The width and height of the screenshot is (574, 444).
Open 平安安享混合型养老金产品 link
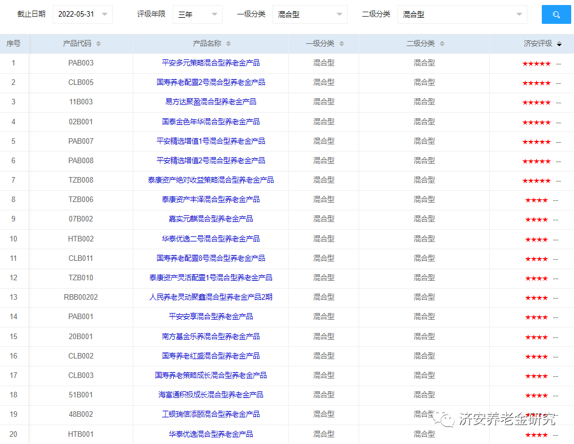(211, 316)
